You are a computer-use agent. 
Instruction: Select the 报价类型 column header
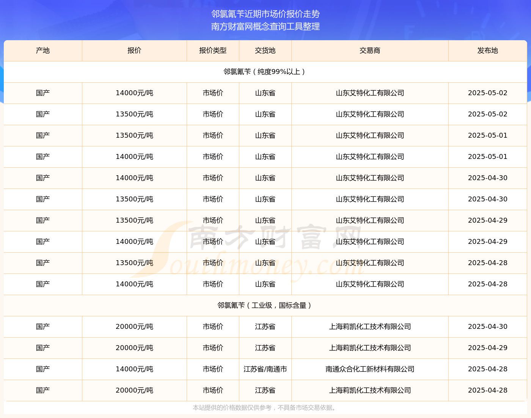click(x=213, y=50)
